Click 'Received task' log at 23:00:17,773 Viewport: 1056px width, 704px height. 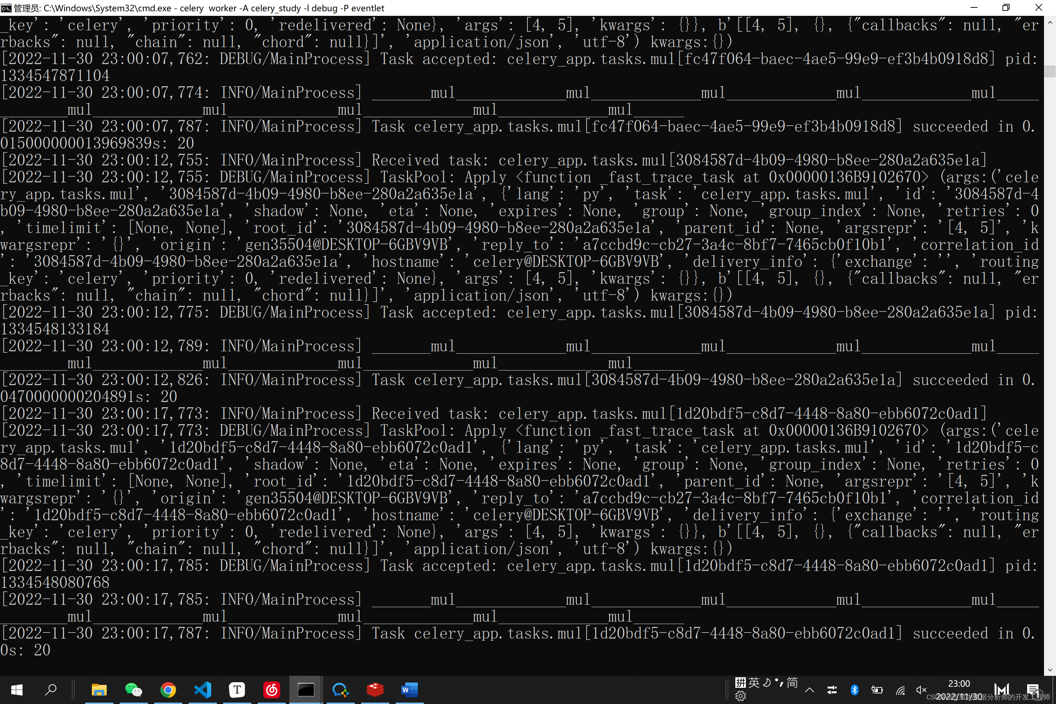(494, 414)
